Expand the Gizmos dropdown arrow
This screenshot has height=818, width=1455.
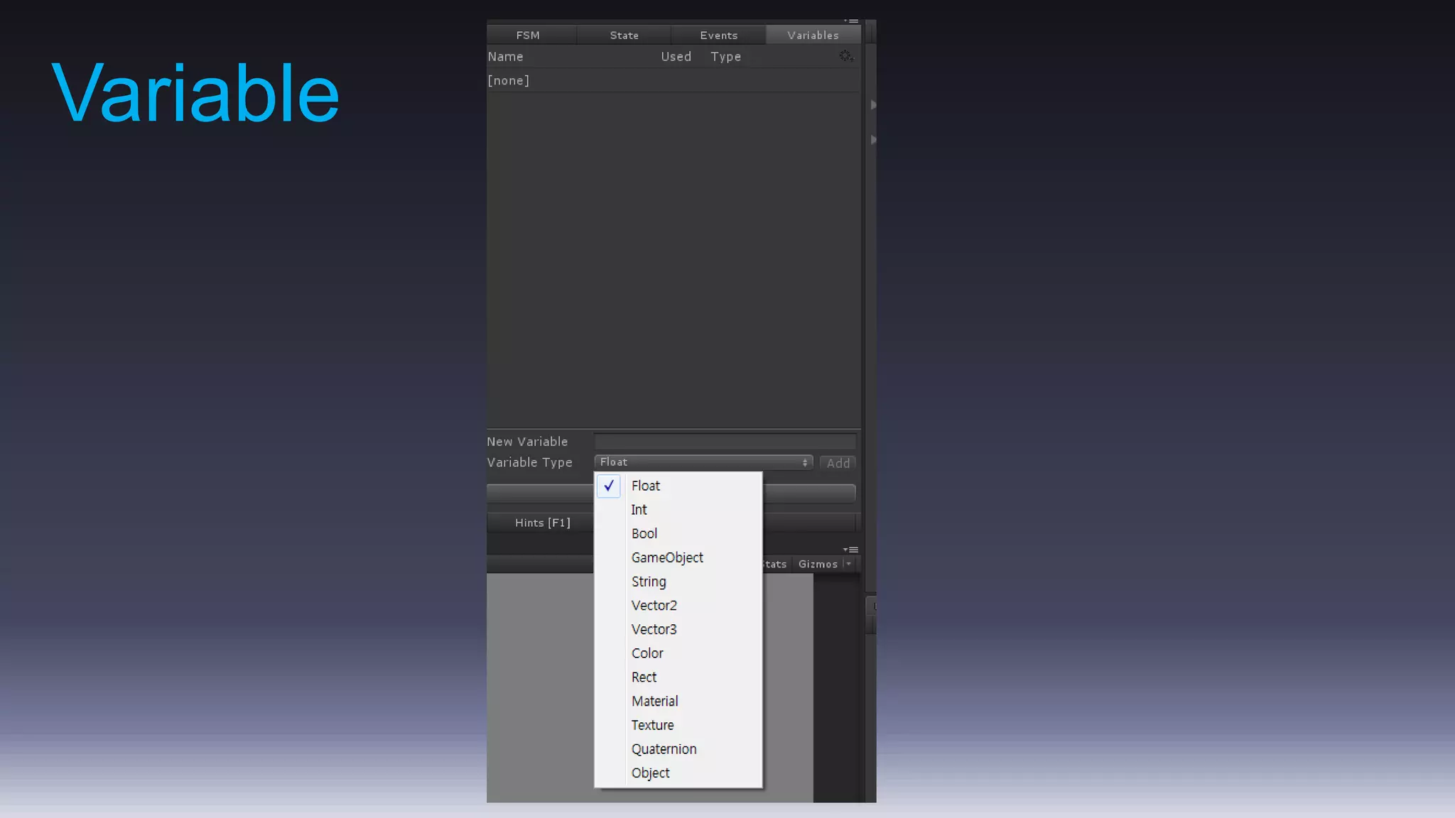[848, 564]
